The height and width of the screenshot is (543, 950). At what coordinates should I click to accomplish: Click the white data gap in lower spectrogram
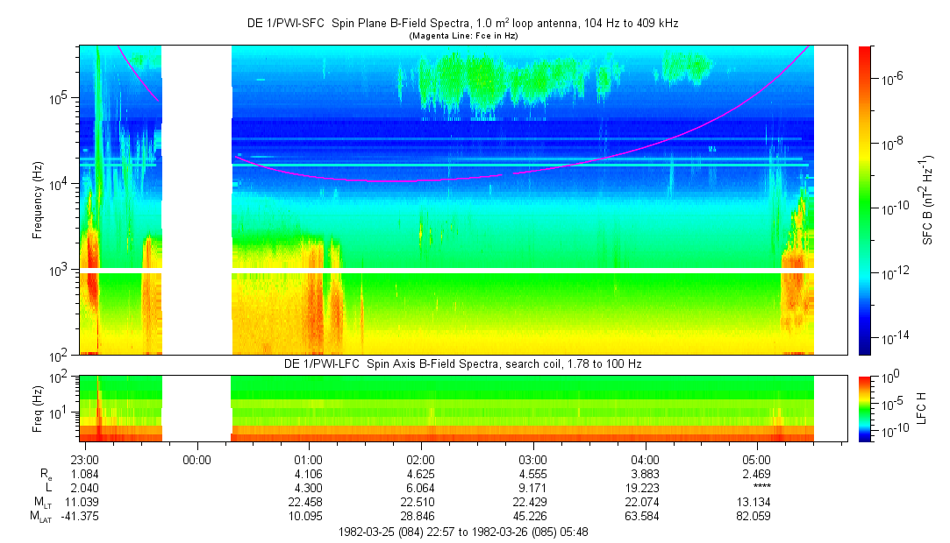coord(196,407)
